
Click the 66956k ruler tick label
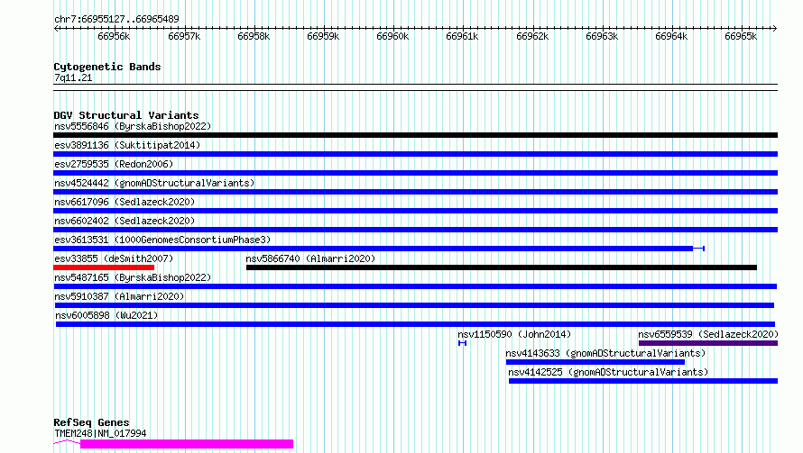click(x=114, y=36)
